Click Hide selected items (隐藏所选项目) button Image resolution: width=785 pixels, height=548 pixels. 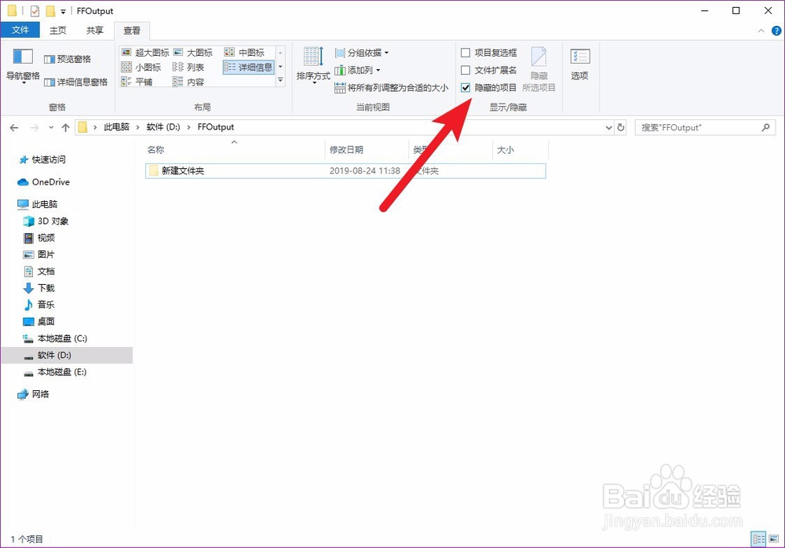(x=539, y=69)
